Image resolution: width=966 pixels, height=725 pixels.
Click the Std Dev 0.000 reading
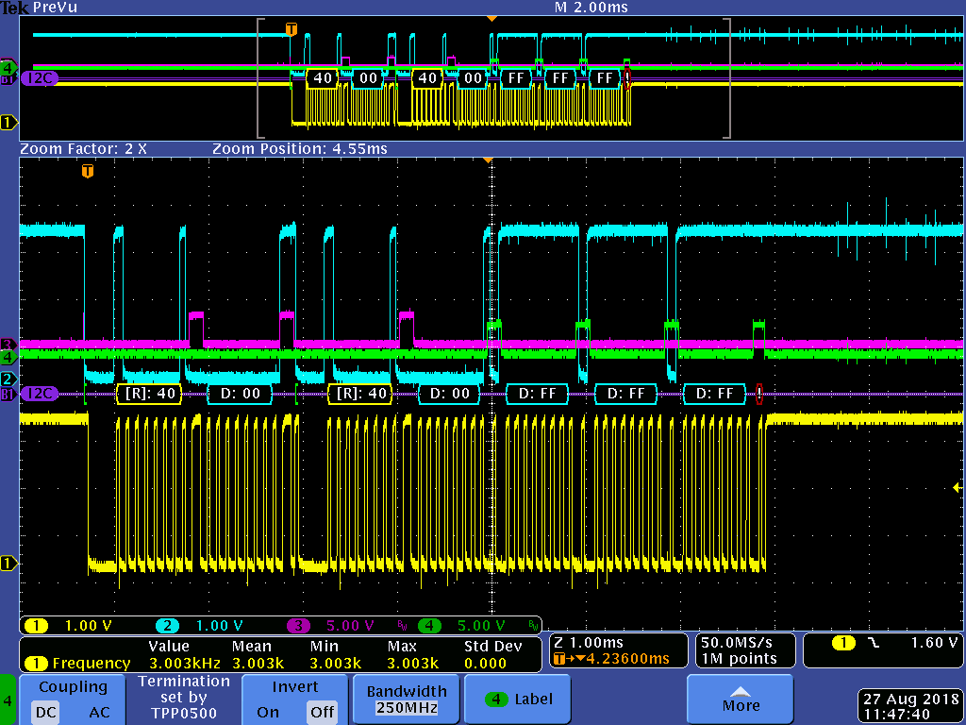click(x=486, y=664)
